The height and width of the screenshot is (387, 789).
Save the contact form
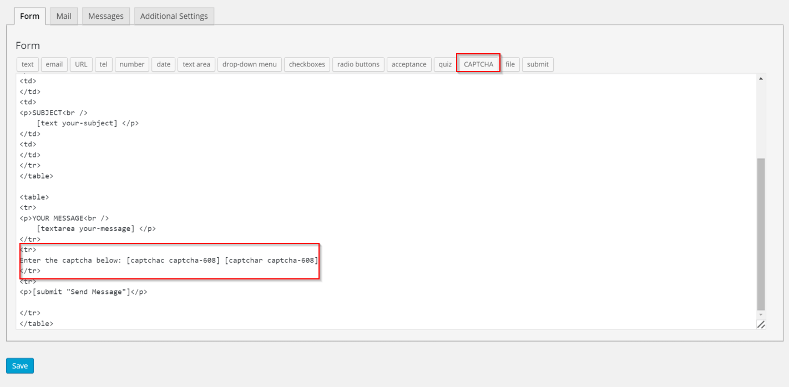point(19,365)
